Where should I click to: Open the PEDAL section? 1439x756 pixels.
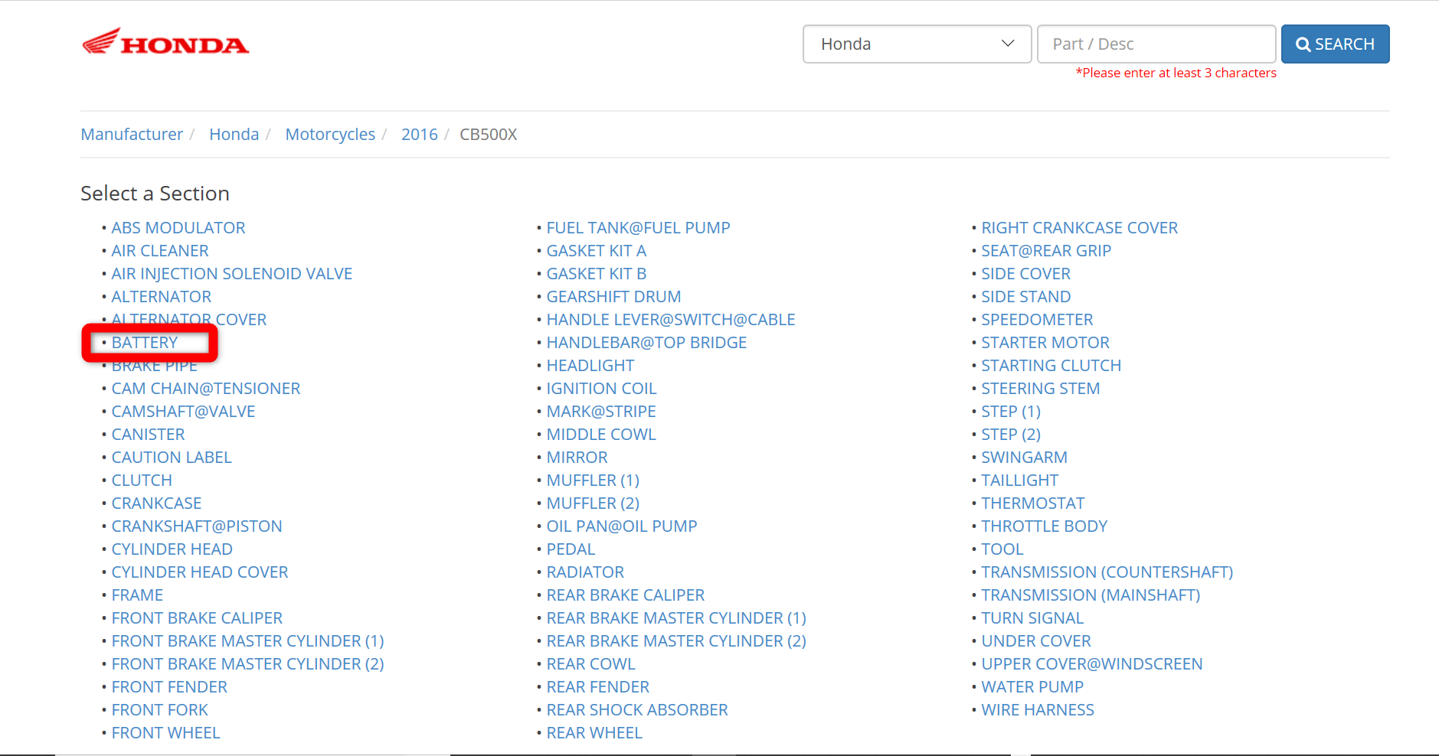click(571, 549)
